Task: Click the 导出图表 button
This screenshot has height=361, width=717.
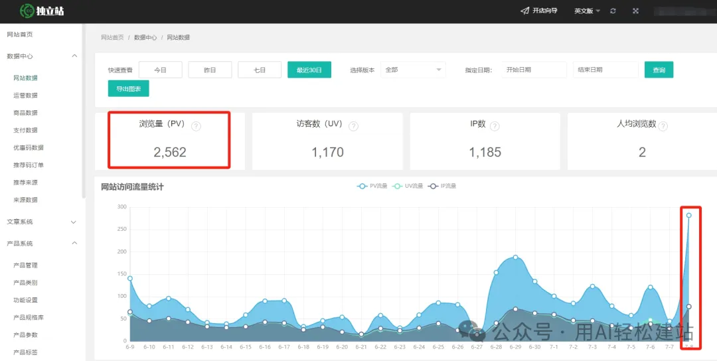Action: tap(129, 89)
